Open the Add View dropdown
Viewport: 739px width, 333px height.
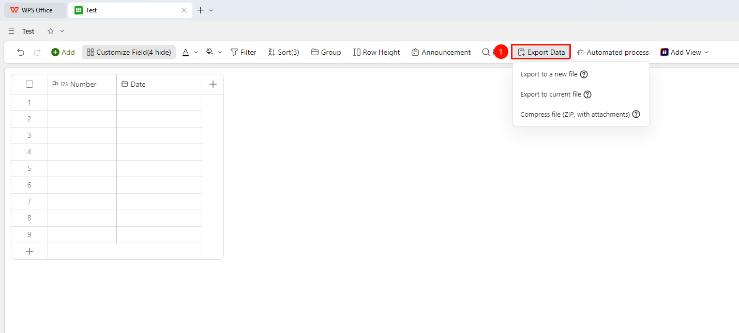click(x=685, y=52)
